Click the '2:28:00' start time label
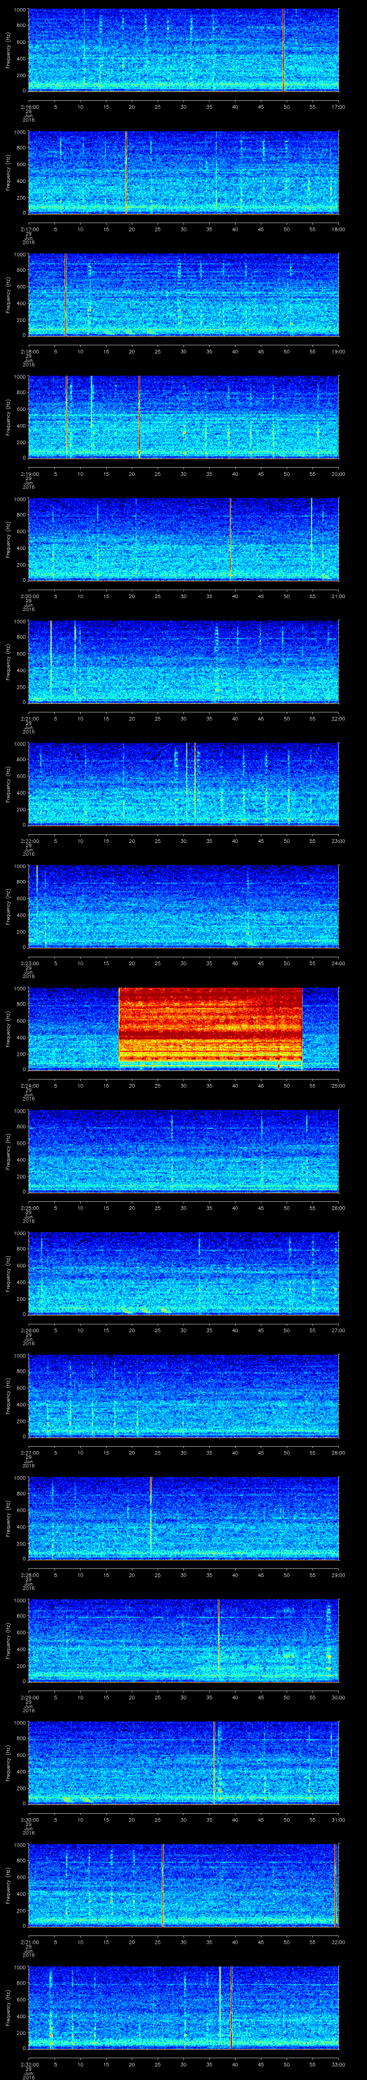 coord(29,1575)
